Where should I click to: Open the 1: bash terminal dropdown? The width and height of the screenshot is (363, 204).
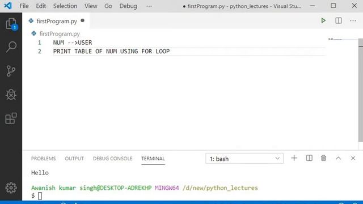[x=244, y=159]
